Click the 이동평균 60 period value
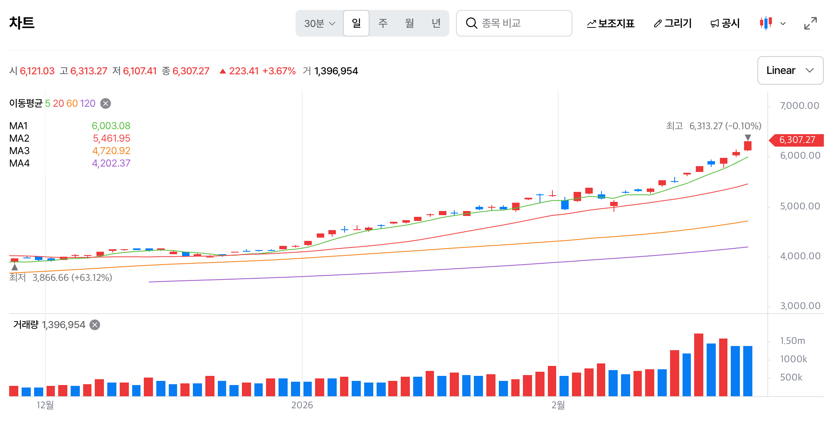The height and width of the screenshot is (422, 833). [72, 103]
